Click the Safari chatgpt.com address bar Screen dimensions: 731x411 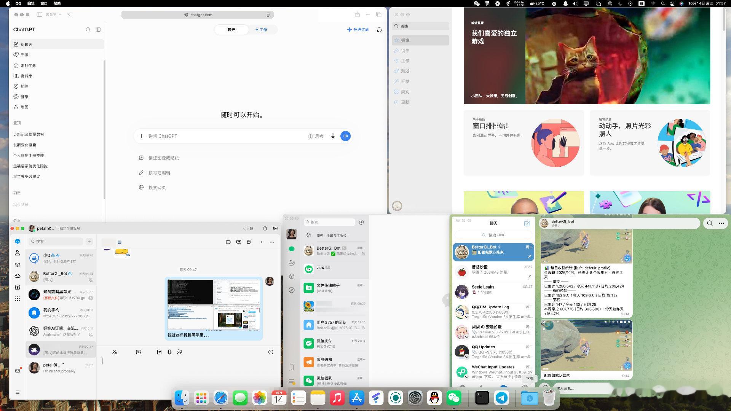198,14
